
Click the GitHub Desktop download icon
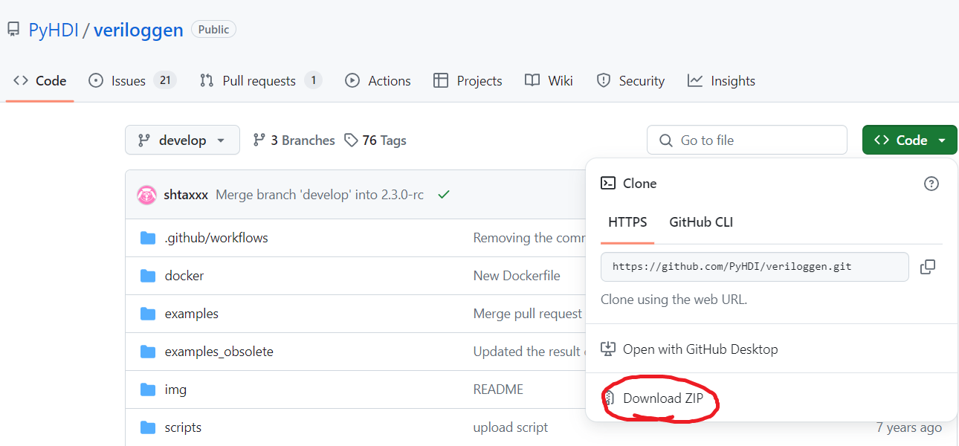pos(608,349)
